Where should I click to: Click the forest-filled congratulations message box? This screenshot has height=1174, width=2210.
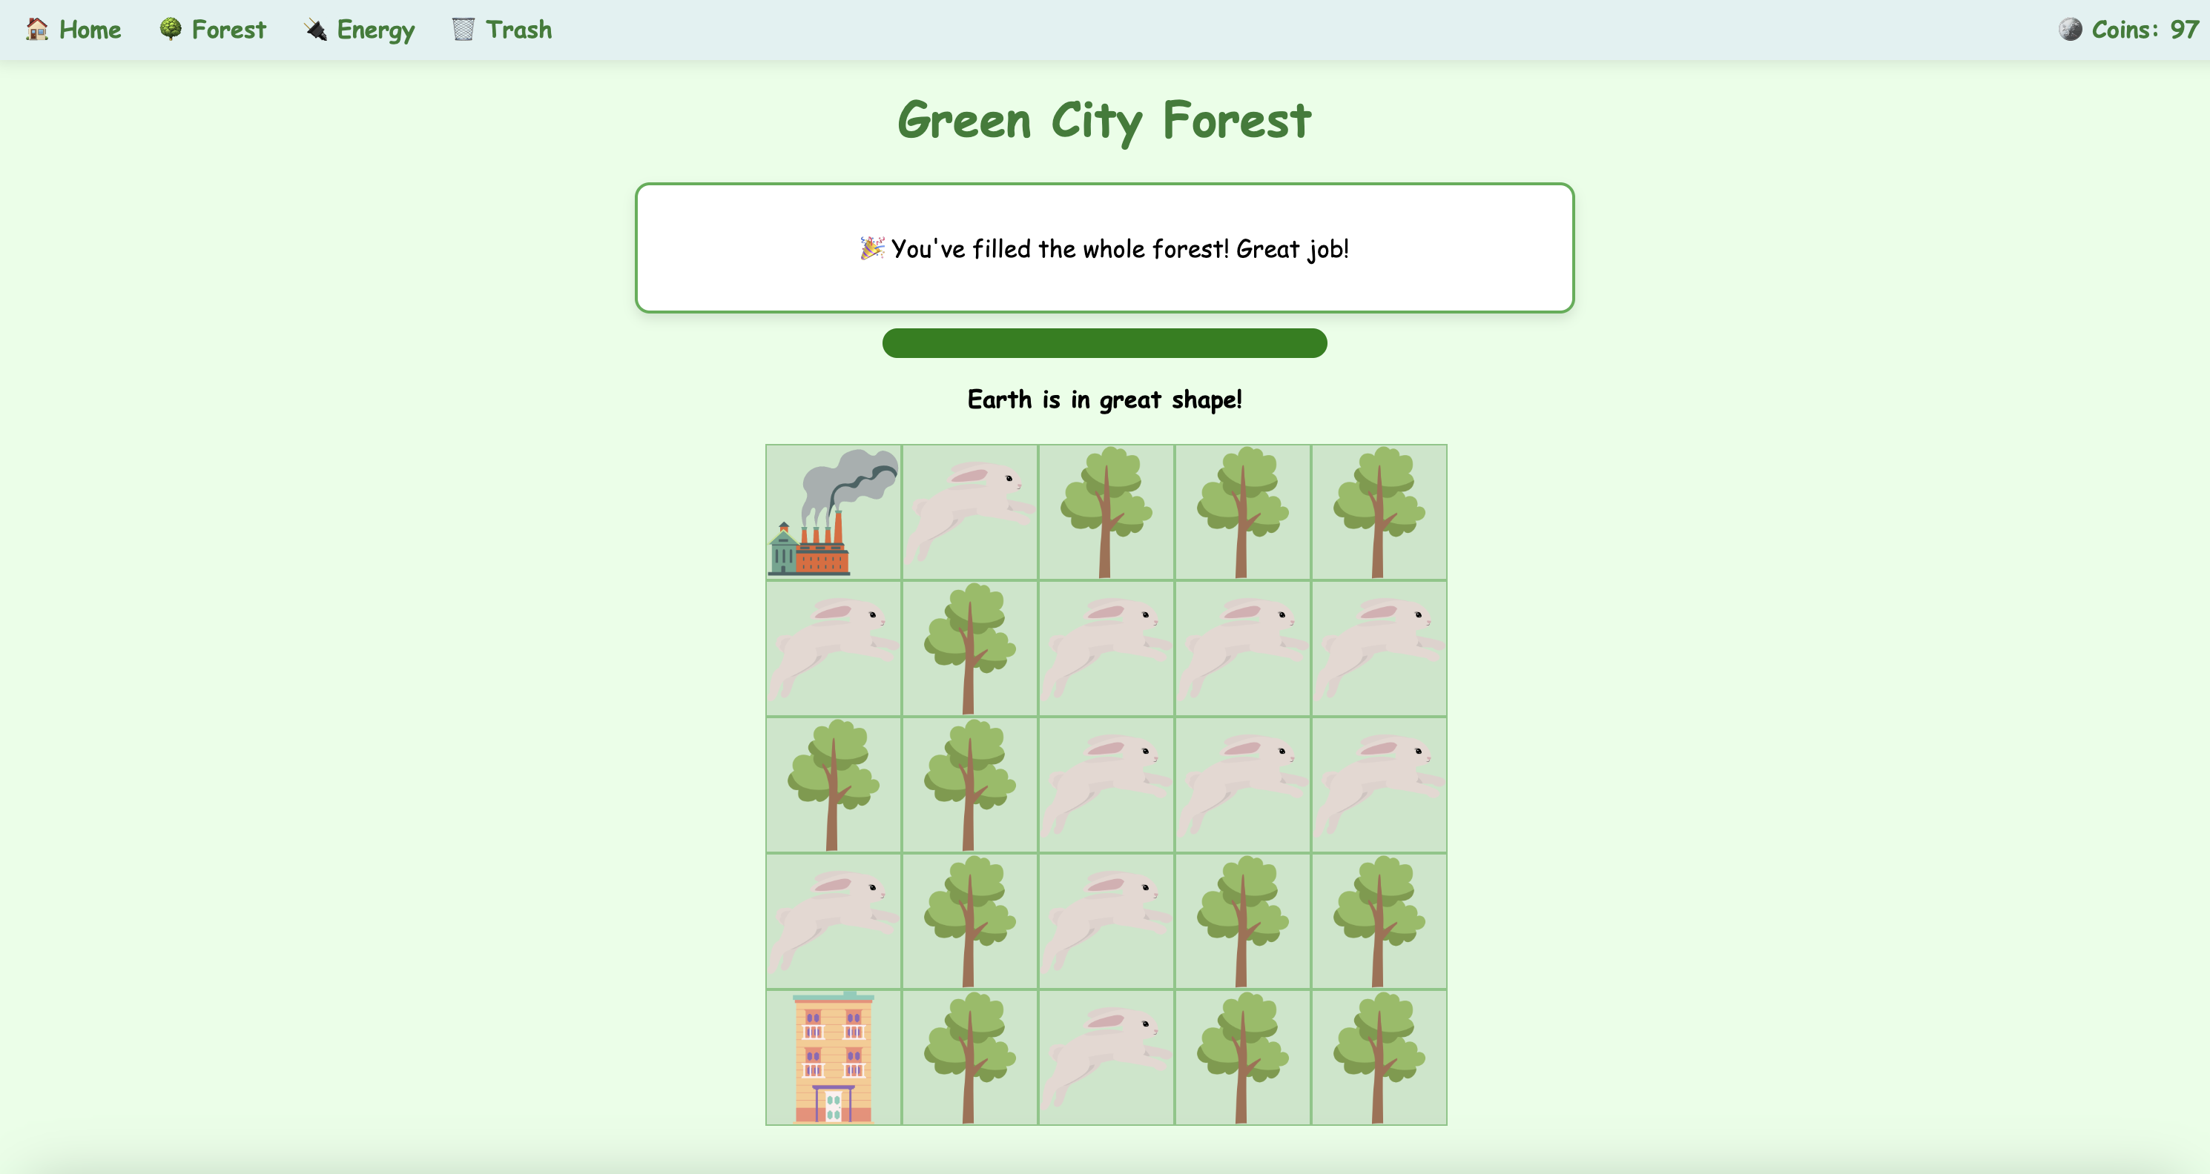[1104, 248]
